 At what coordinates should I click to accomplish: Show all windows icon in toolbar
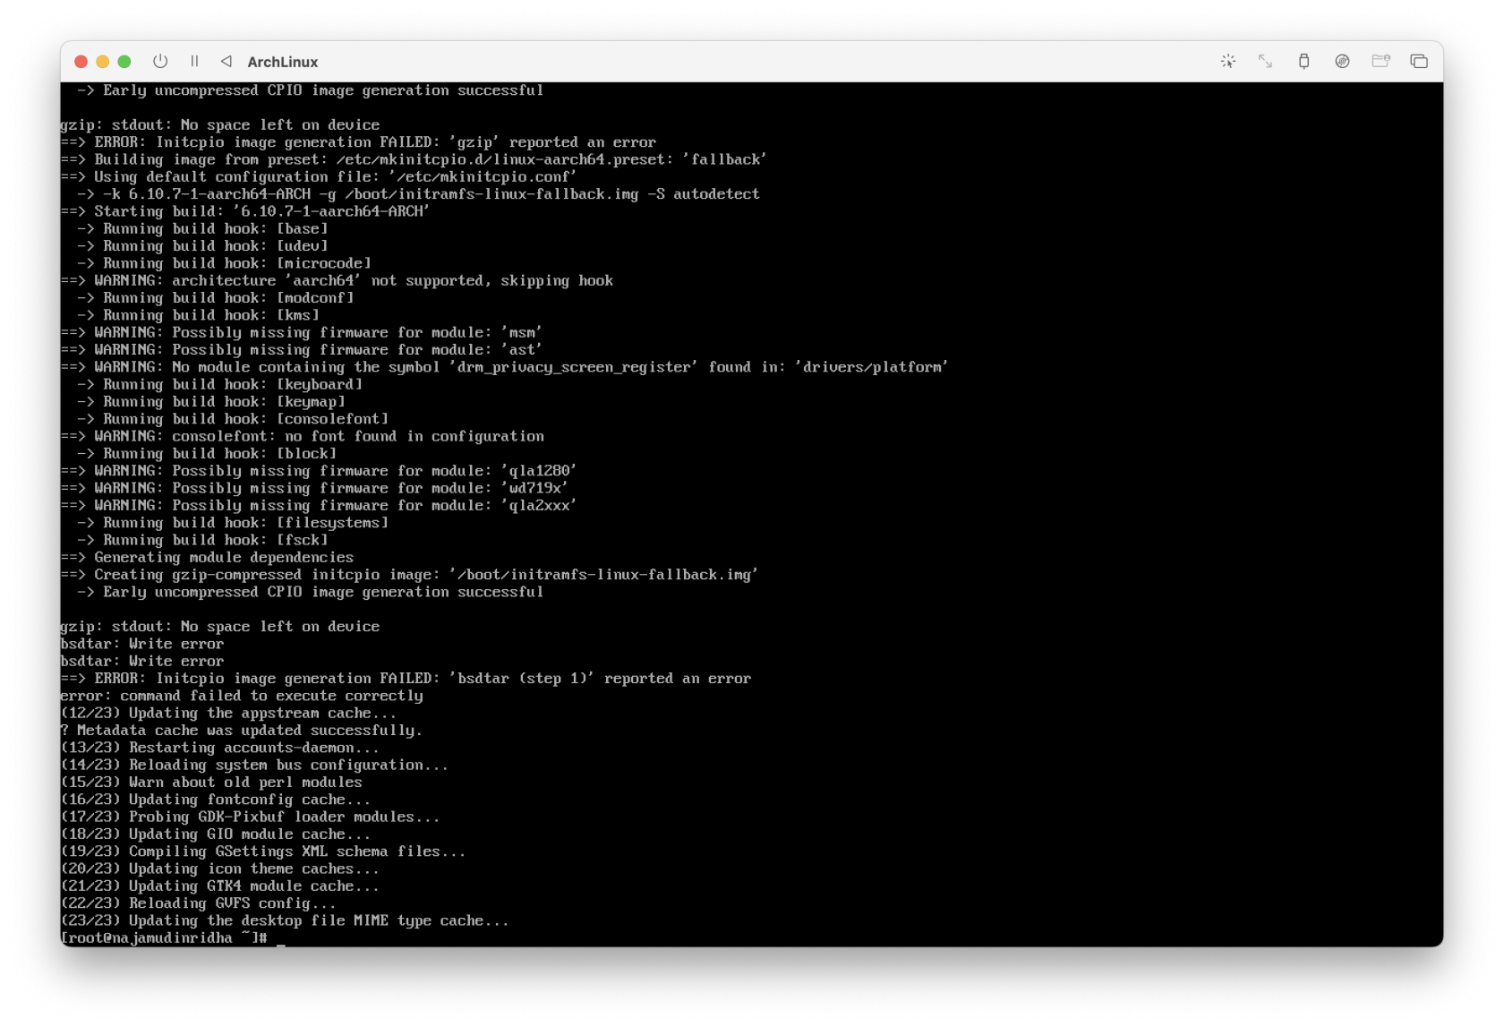1419,61
